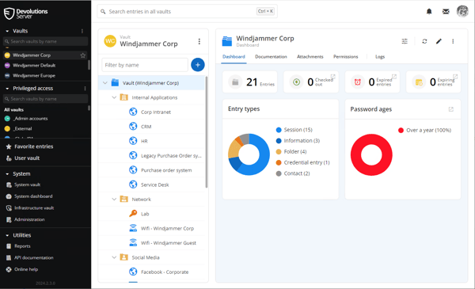The width and height of the screenshot is (475, 289).
Task: Focus the Filter by name field
Action: pos(145,65)
